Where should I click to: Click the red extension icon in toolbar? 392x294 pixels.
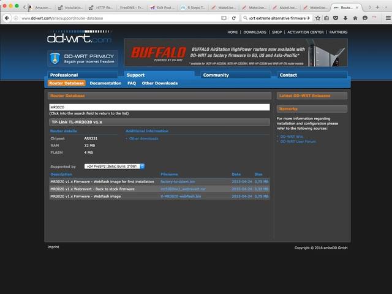[374, 17]
